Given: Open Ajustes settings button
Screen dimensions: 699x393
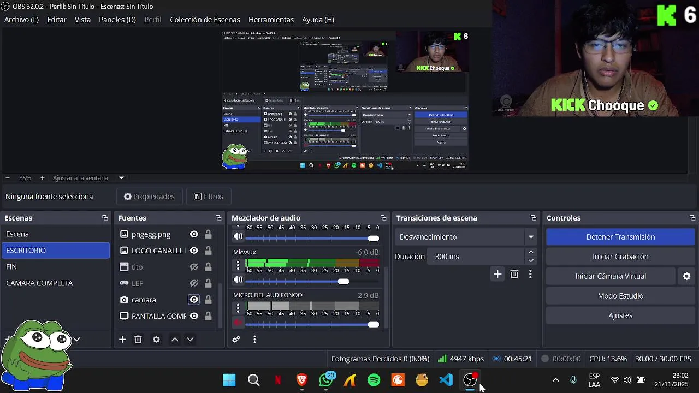Looking at the screenshot, I should coord(620,315).
